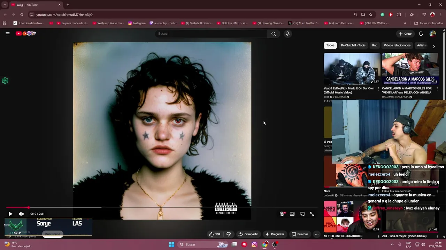Open the video player settings gear

coord(282,214)
